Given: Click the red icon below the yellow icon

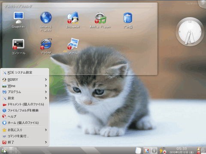Looking at the screenshot, I should tap(198, 152).
